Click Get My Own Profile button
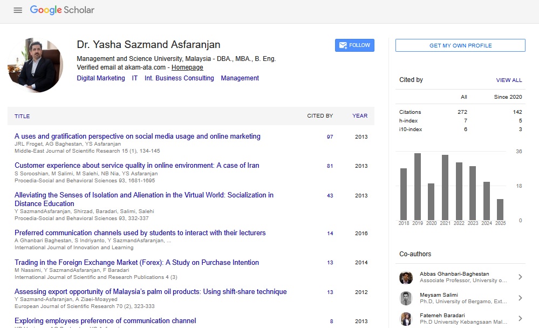539x328 pixels. [x=460, y=46]
